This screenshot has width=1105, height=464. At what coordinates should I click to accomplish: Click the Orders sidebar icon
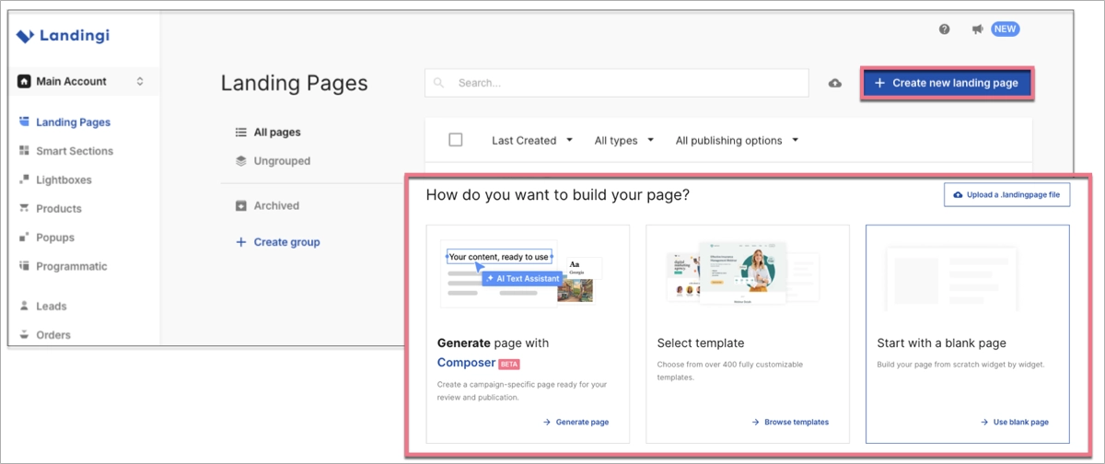[x=25, y=335]
